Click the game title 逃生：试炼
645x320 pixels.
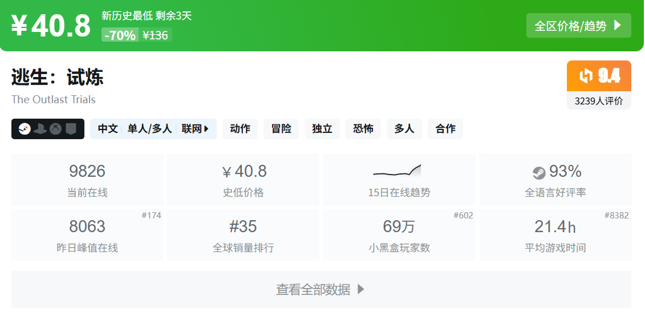tap(57, 78)
